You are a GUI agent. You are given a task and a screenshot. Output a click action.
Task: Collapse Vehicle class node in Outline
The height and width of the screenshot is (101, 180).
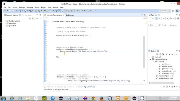[x=154, y=62]
